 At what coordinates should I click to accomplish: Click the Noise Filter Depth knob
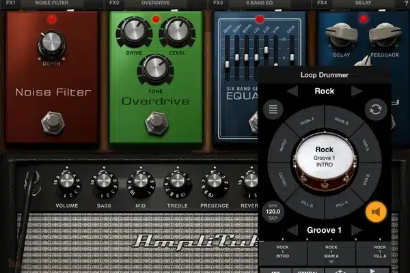pyautogui.click(x=51, y=44)
